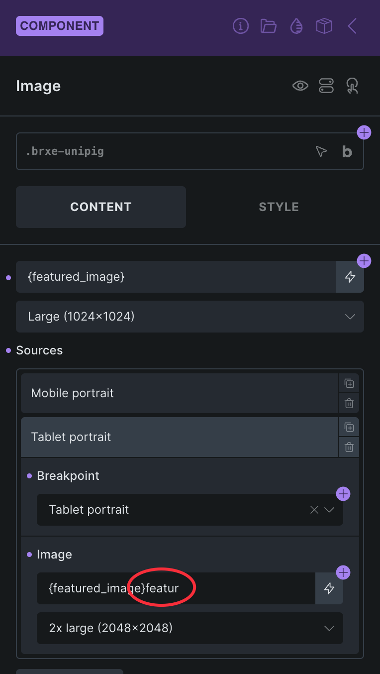Switch to the STYLE tab
This screenshot has height=674, width=380.
coord(279,207)
